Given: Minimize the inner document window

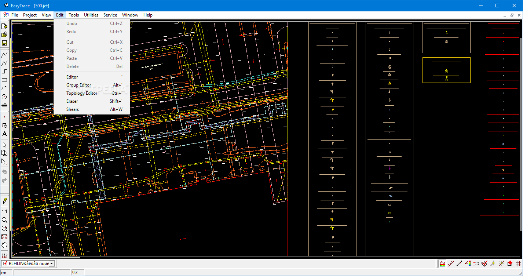Looking at the screenshot, I should 505,15.
